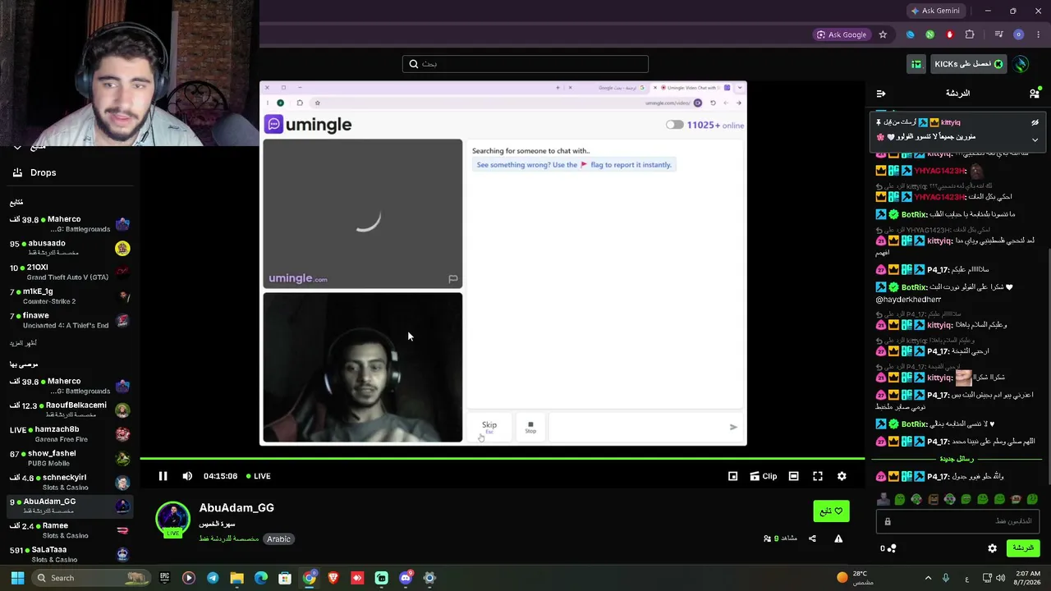This screenshot has height=591, width=1051.
Task: Enter fullscreen video mode
Action: 818,476
